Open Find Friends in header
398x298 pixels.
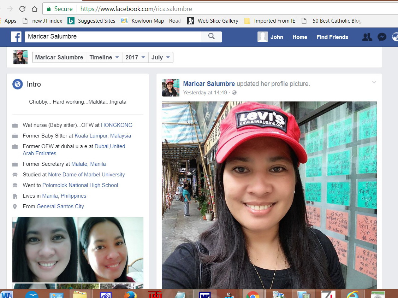coord(332,37)
